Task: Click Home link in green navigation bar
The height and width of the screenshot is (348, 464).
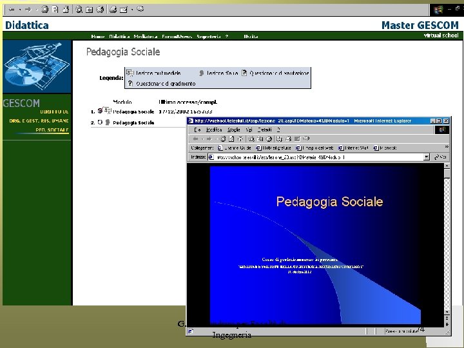Action: click(98, 36)
